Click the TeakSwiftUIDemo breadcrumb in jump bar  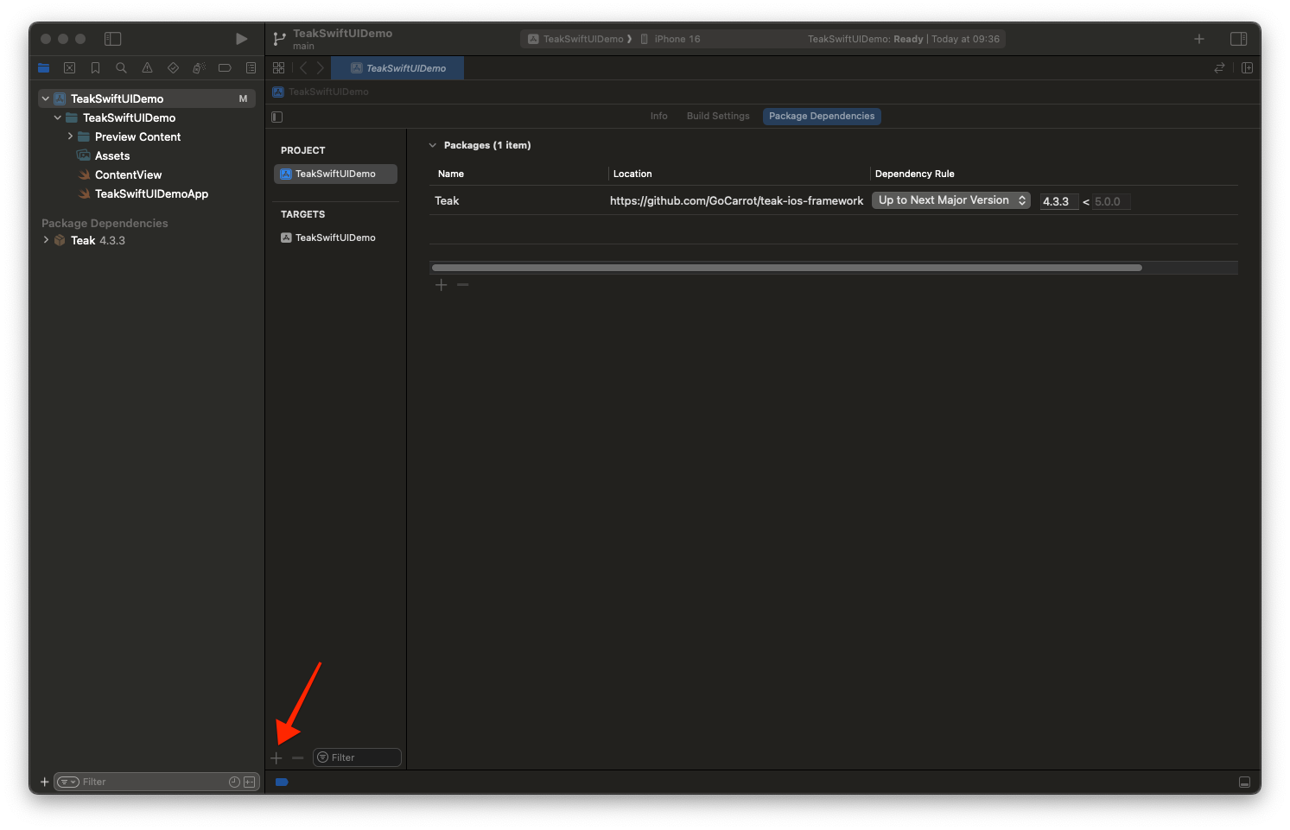click(321, 92)
